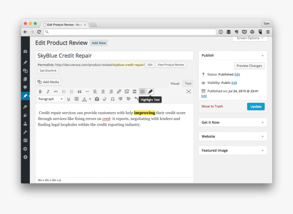Screen dimensions: 293x214
Task: Apply strikethrough (ABC) formatting
Action: tap(56, 92)
